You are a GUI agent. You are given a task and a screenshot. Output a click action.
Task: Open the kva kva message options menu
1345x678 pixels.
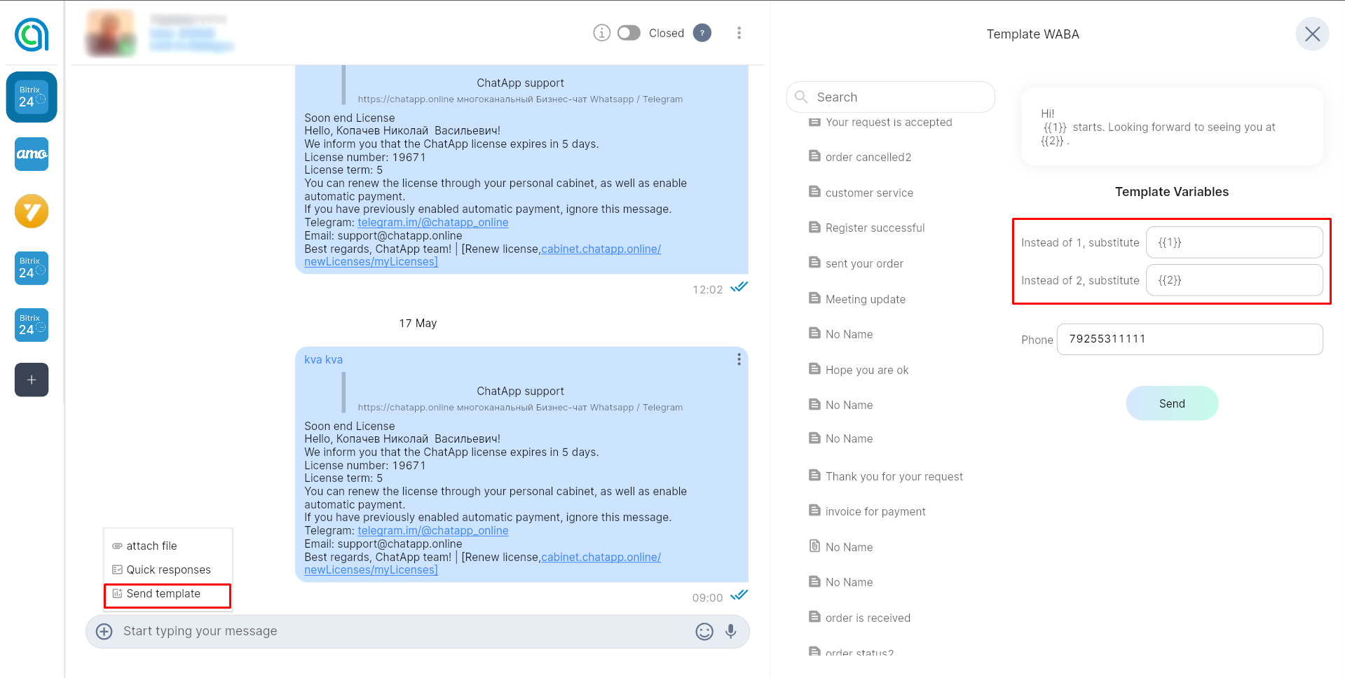coord(739,359)
